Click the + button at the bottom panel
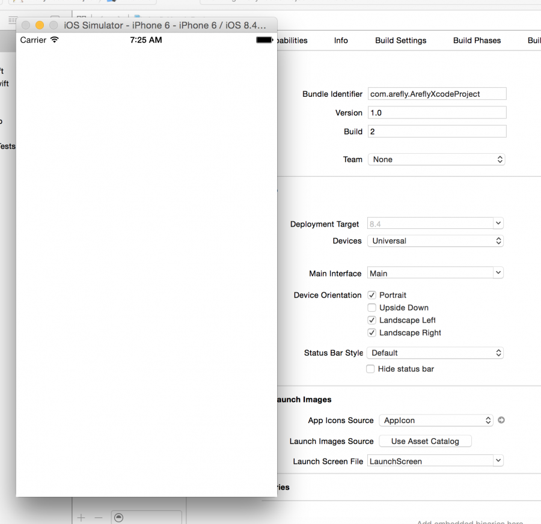Viewport: 541px width, 524px height. tap(81, 517)
